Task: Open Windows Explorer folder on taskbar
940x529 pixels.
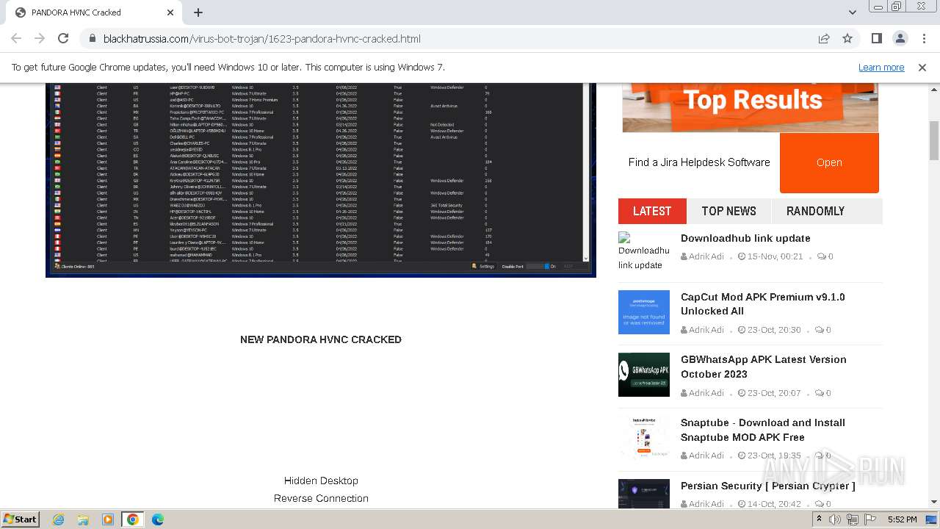Action: pyautogui.click(x=83, y=519)
